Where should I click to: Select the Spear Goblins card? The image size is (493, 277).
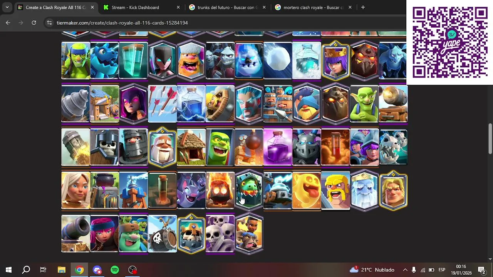click(75, 60)
